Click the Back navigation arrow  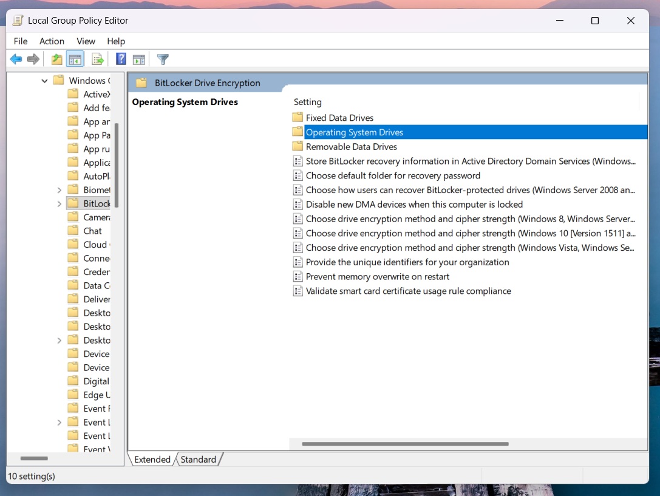coord(16,59)
